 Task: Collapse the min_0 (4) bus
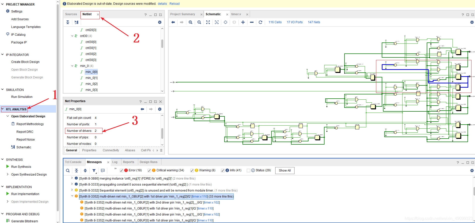(x=72, y=66)
